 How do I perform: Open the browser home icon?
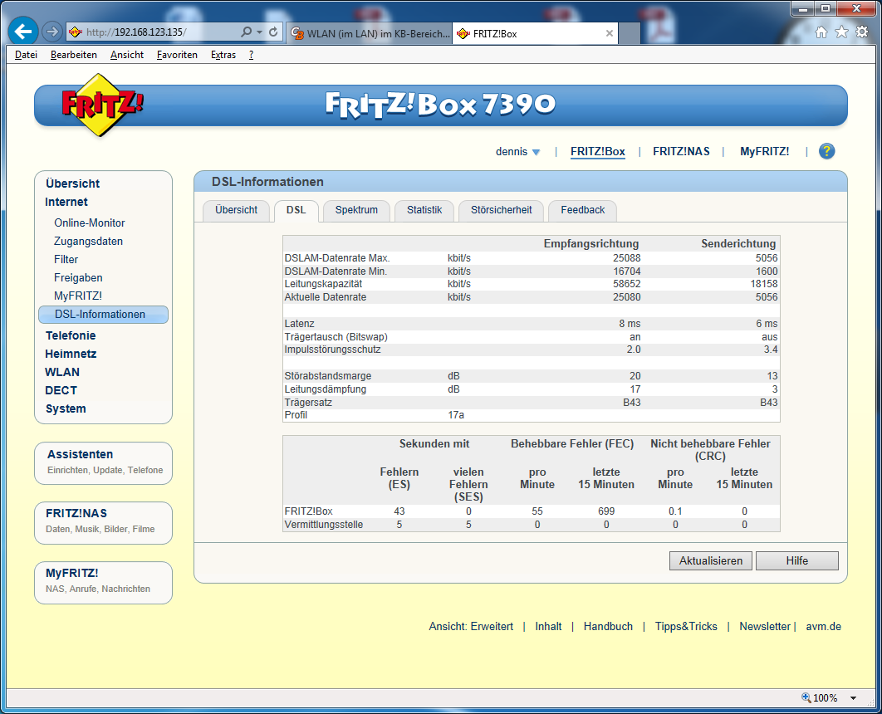pyautogui.click(x=821, y=32)
